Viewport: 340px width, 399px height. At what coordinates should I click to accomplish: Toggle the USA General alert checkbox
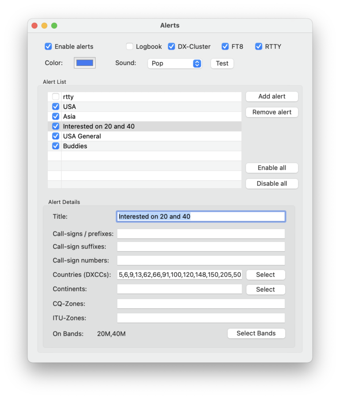point(55,136)
